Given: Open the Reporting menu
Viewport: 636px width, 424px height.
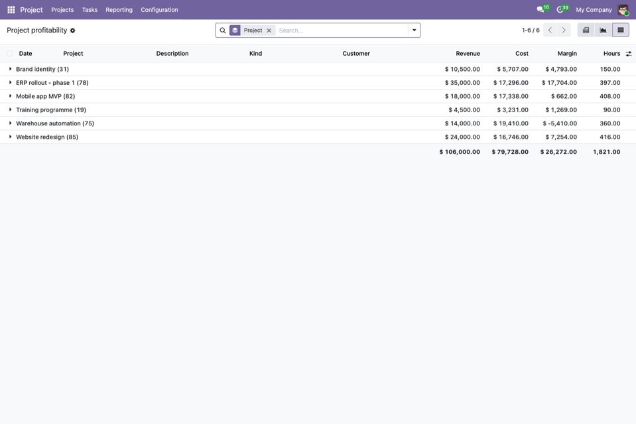Looking at the screenshot, I should [119, 10].
